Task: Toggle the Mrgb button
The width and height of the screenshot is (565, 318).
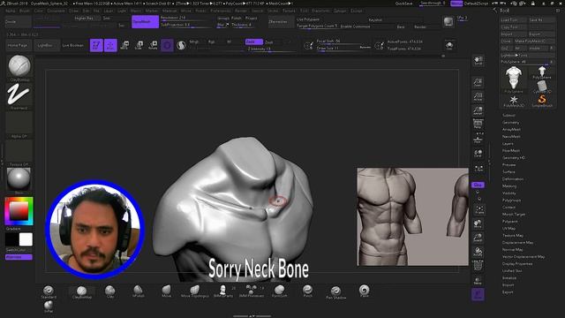Action: [x=194, y=42]
